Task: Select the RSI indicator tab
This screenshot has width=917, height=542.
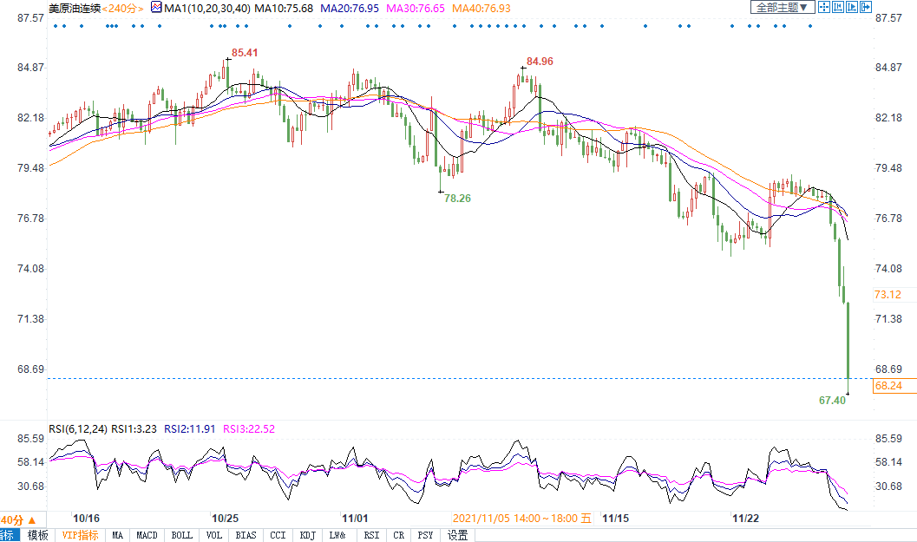Action: 371,535
